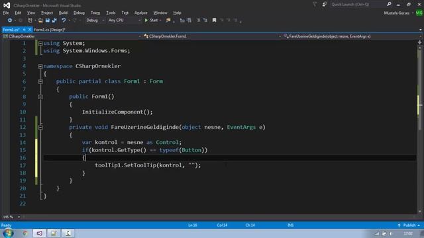
Task: Click the Visual Studio taskbar button
Action: [x=40, y=233]
